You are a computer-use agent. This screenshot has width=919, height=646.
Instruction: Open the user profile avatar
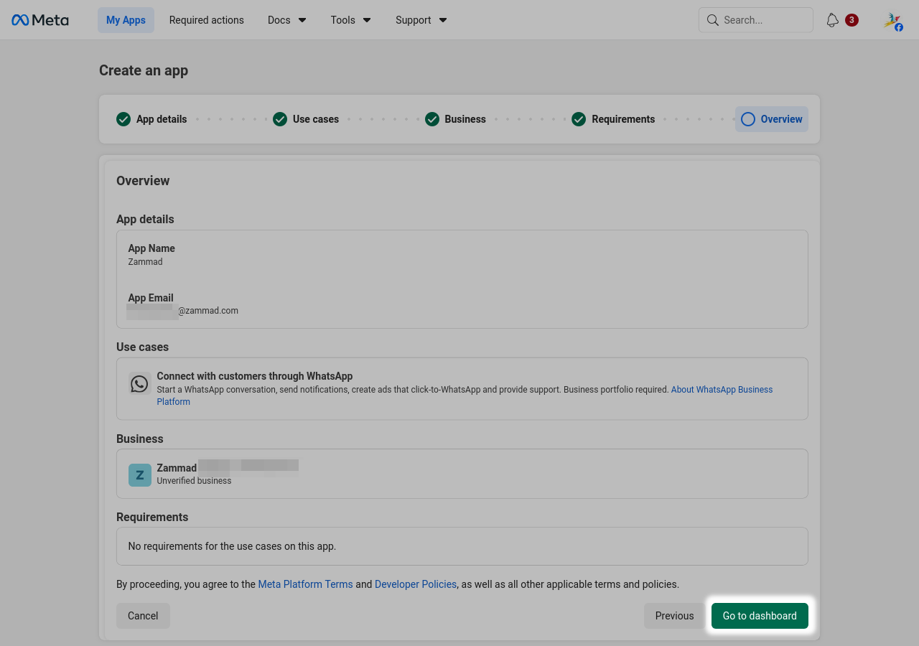[x=892, y=21]
